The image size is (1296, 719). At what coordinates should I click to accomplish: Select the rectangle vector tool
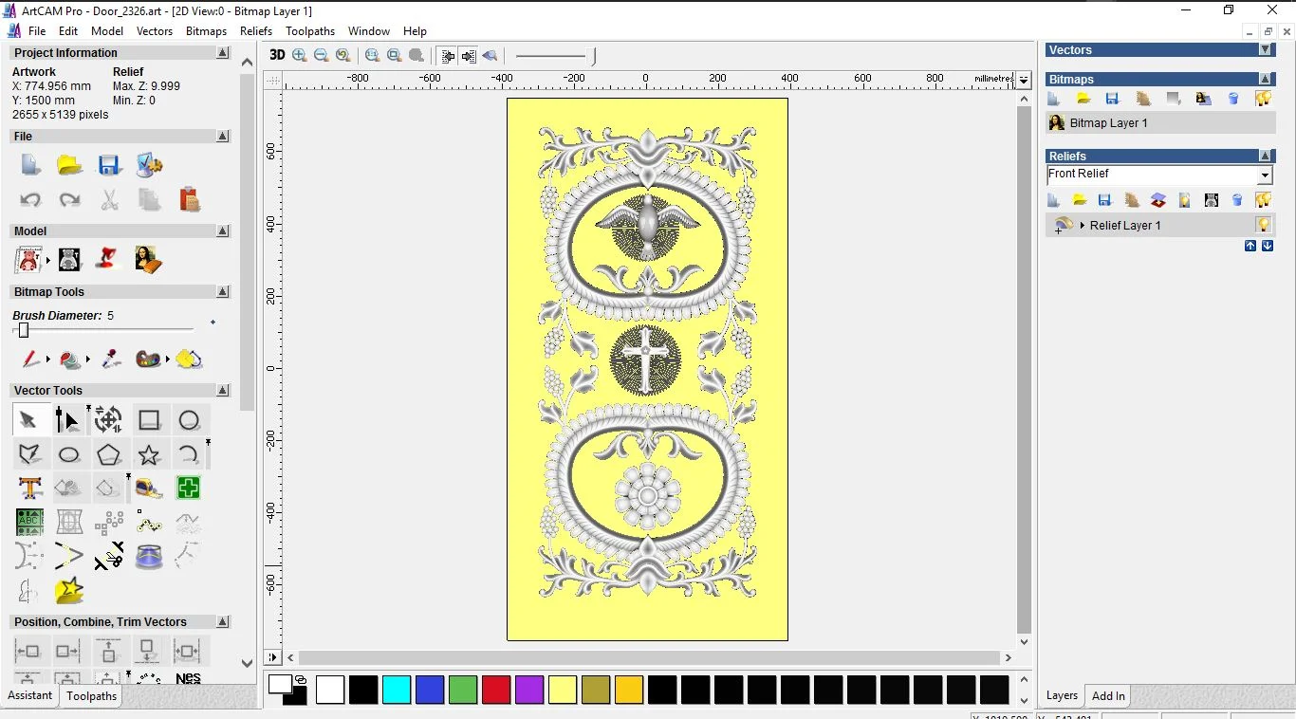(x=149, y=420)
